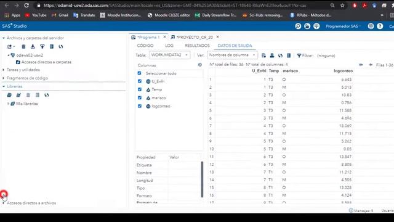This screenshot has height=222, width=394.
Task: Uncheck the U_Enfri column checkbox
Action: click(140, 81)
